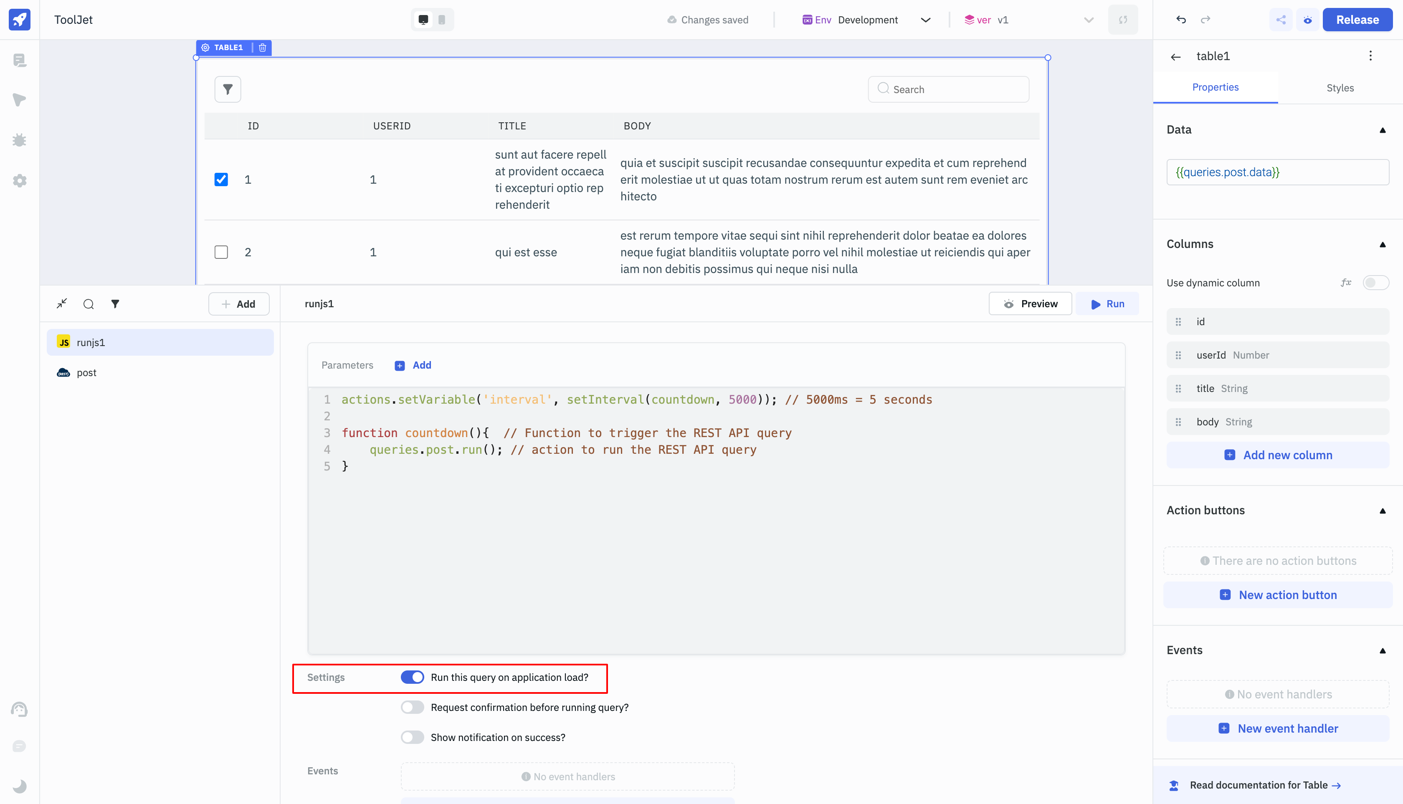This screenshot has width=1403, height=804.
Task: Click the Release button
Action: tap(1357, 20)
